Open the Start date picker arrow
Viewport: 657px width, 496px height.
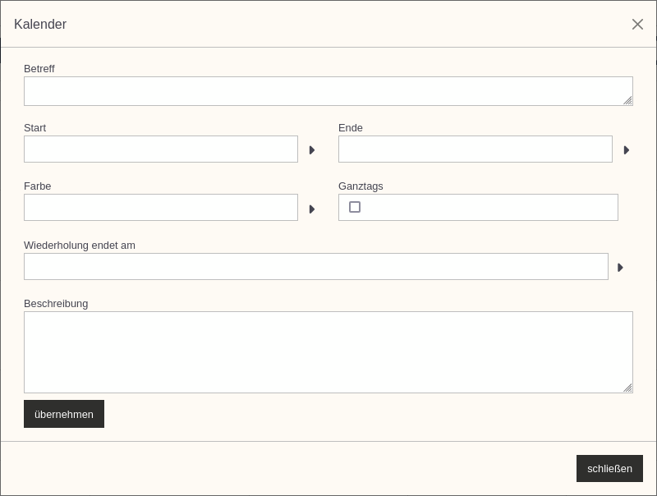(x=312, y=150)
